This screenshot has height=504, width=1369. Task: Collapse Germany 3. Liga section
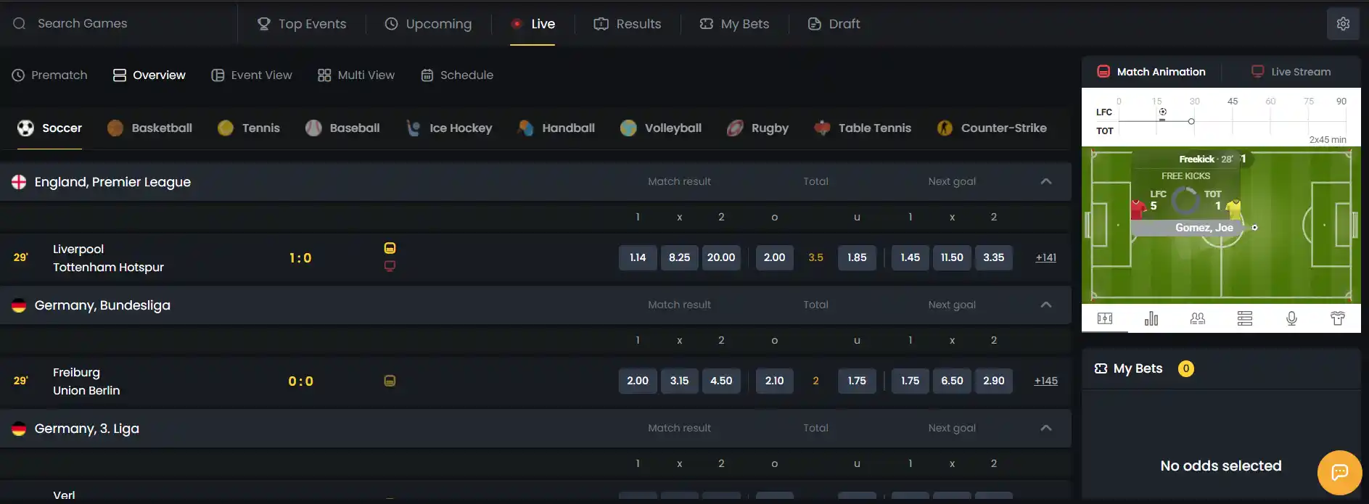click(x=1045, y=428)
